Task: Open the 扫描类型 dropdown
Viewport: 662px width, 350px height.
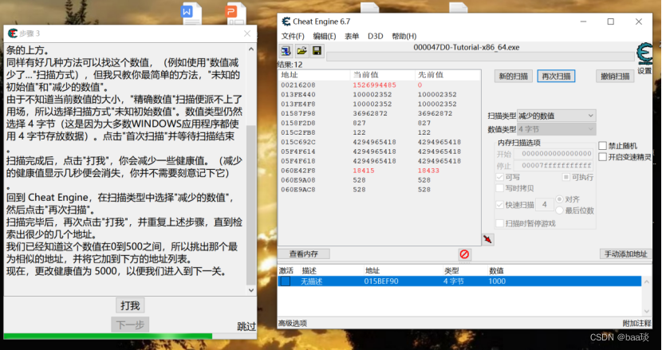Action: 556,116
